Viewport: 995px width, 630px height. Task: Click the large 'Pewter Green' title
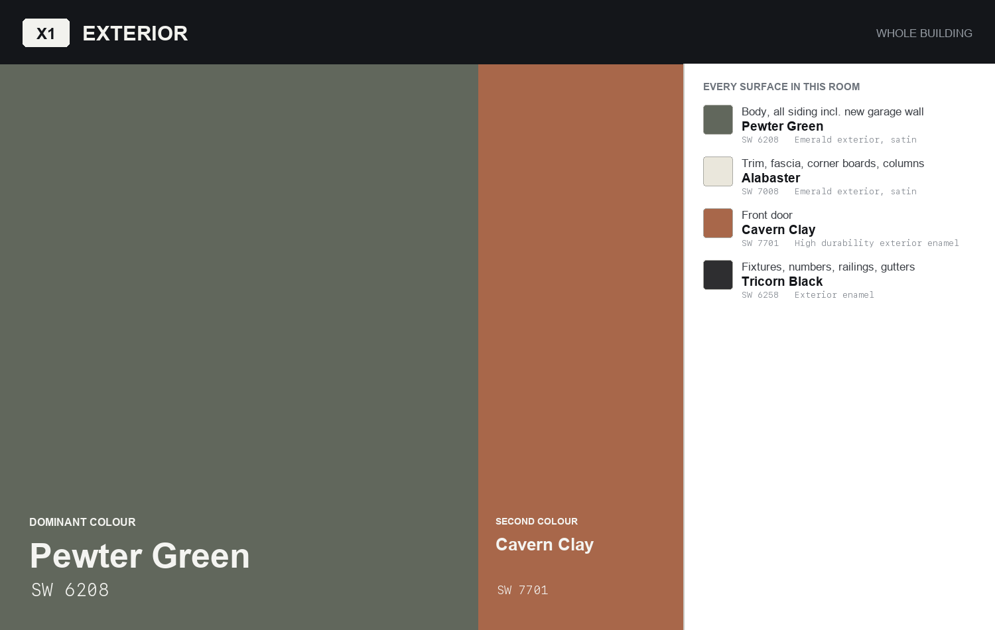(140, 556)
